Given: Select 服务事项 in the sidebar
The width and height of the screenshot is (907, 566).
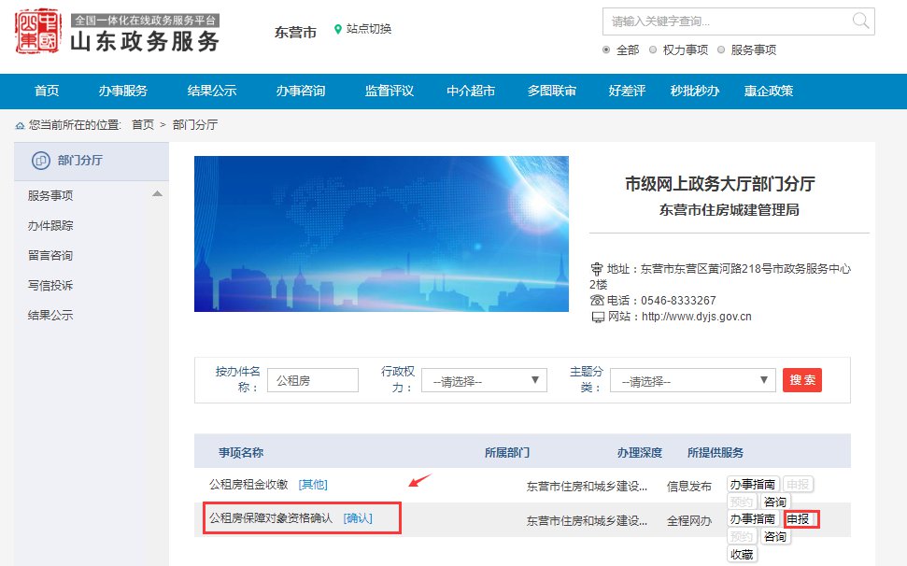Looking at the screenshot, I should point(50,195).
